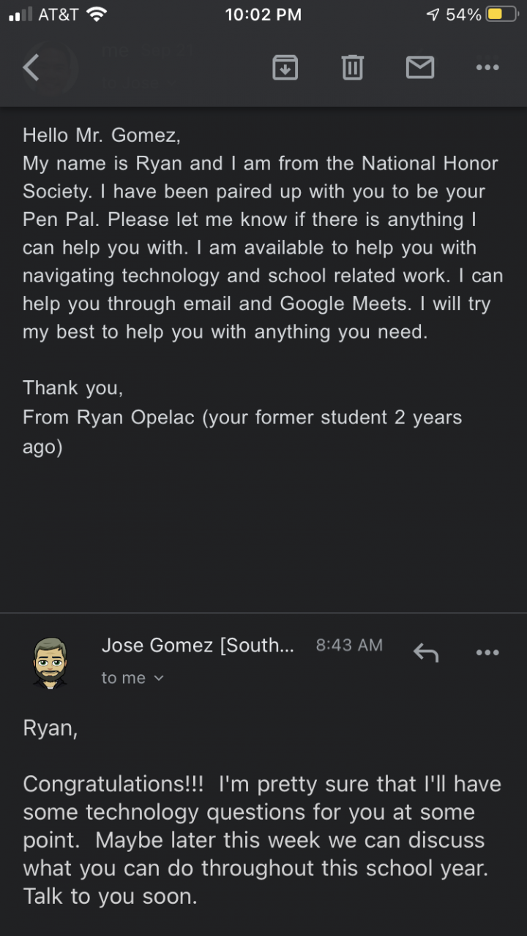Tap the 10:02 PM clock
Viewport: 527px width, 936px height.
[x=263, y=15]
